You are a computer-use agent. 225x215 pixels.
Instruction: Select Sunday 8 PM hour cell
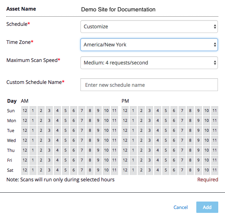pyautogui.click(x=190, y=111)
